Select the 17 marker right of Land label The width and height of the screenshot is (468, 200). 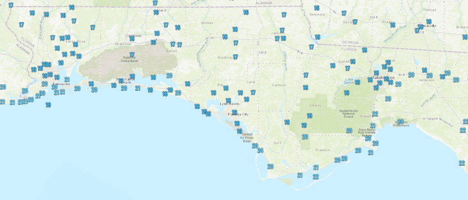coord(253,92)
